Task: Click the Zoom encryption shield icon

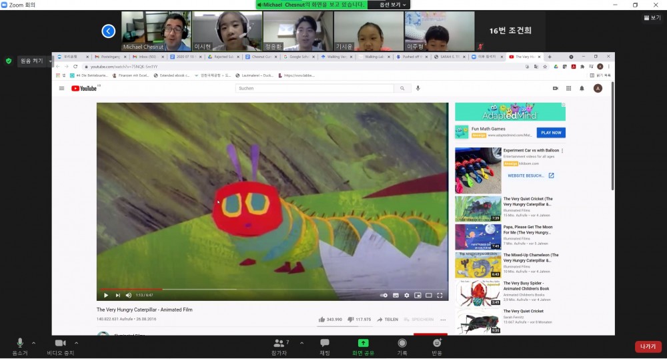Action: 9,61
